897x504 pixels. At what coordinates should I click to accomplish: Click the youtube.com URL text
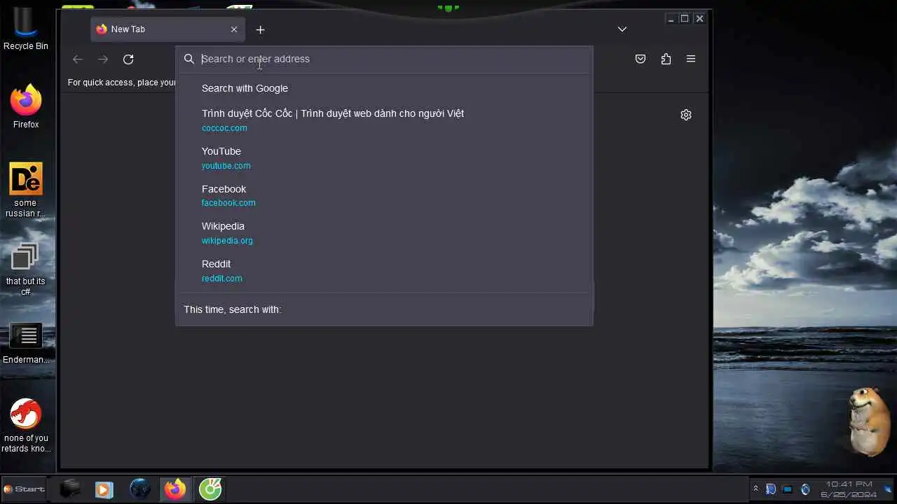(226, 166)
